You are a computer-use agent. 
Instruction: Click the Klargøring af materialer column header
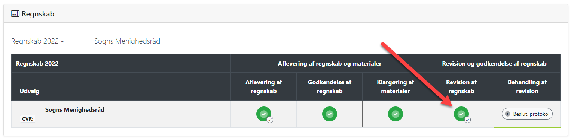(x=396, y=86)
